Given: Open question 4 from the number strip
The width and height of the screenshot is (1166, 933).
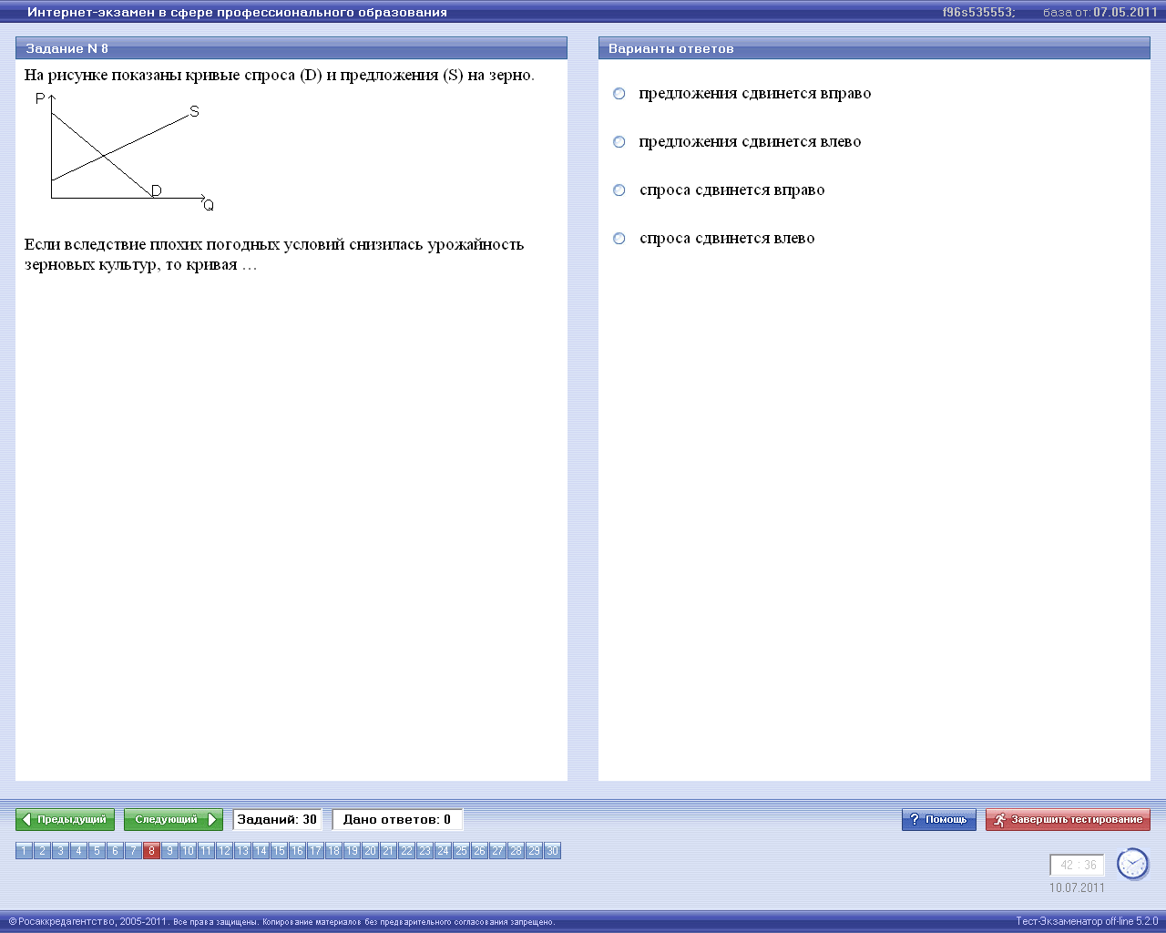Looking at the screenshot, I should (78, 851).
